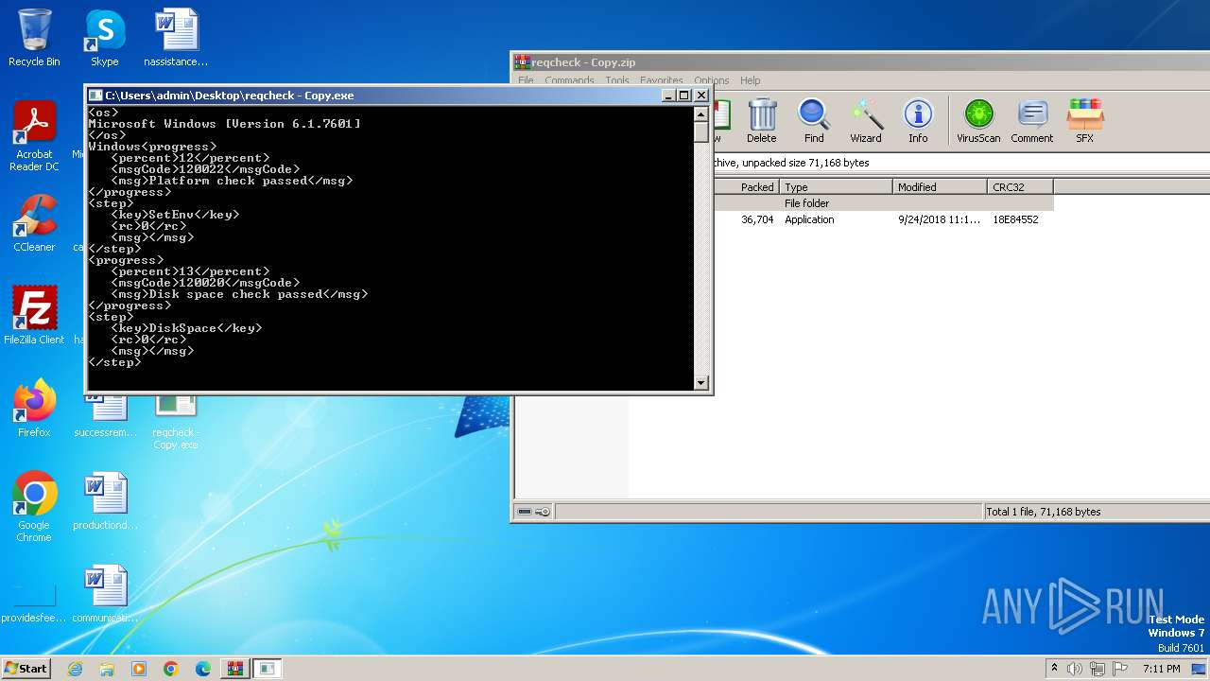Click the Delete icon in WinRAR toolbar
This screenshot has height=681, width=1210.
[x=762, y=121]
